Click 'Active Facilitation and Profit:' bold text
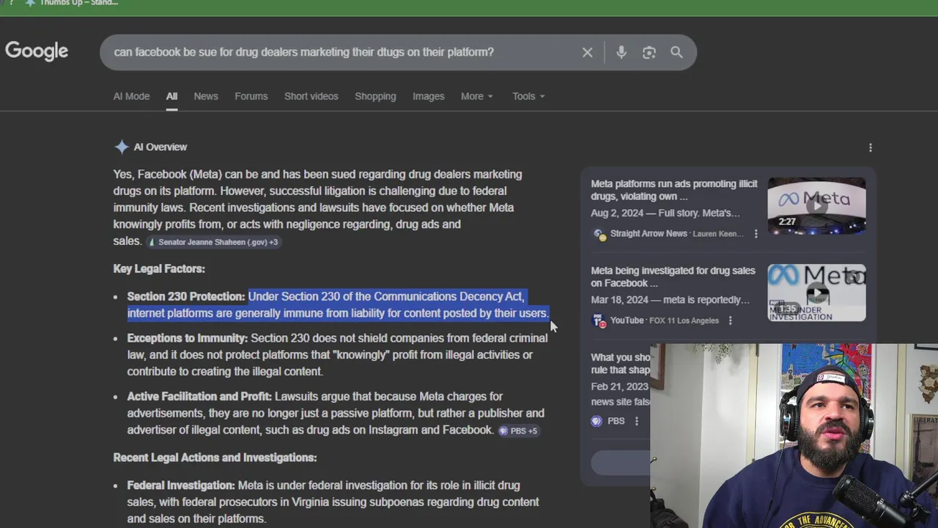Viewport: 938px width, 528px height. point(199,397)
